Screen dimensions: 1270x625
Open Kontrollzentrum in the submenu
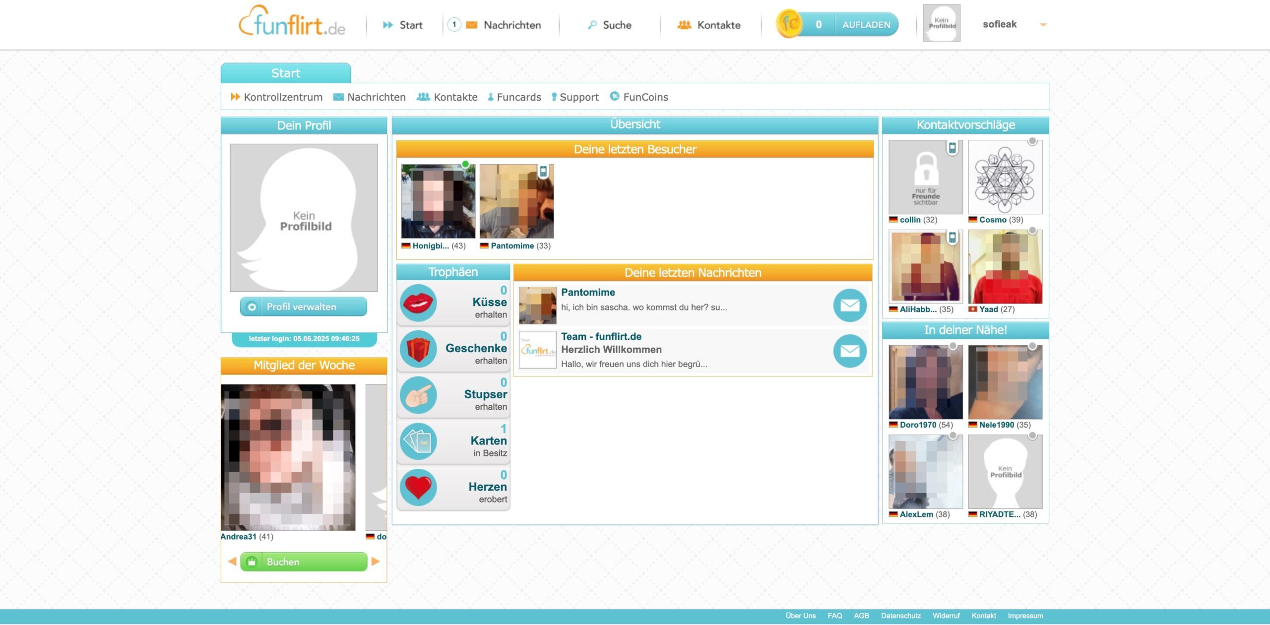(x=276, y=97)
